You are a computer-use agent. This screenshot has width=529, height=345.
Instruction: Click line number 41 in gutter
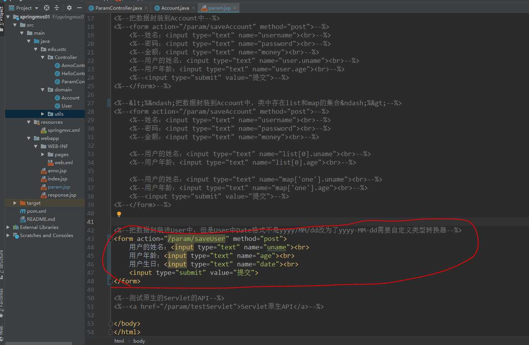(x=91, y=222)
